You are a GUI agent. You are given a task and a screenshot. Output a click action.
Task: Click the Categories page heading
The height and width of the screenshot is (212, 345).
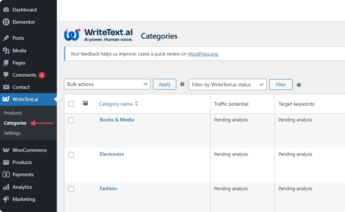[x=159, y=36]
